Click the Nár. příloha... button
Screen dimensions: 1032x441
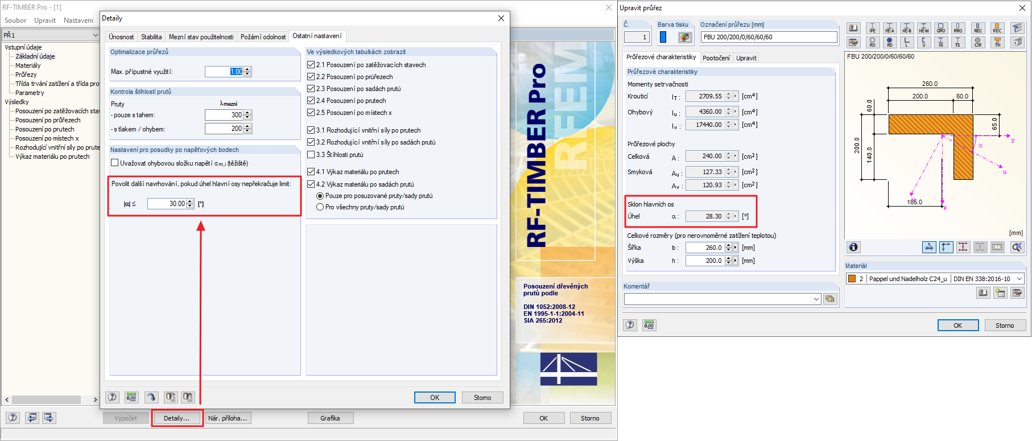point(228,418)
